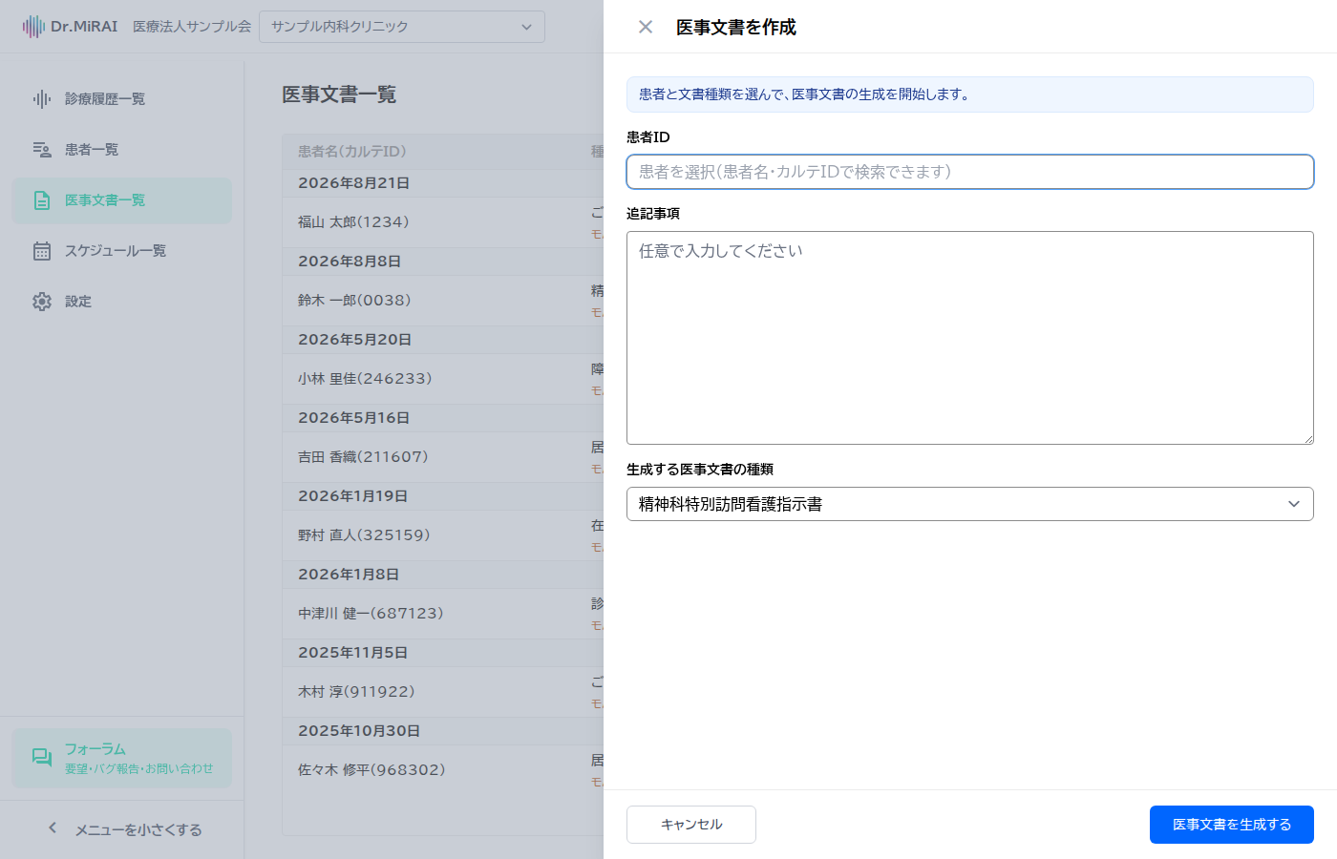
Task: Click the 患者名(カルテID) column header
Action: coord(352,151)
